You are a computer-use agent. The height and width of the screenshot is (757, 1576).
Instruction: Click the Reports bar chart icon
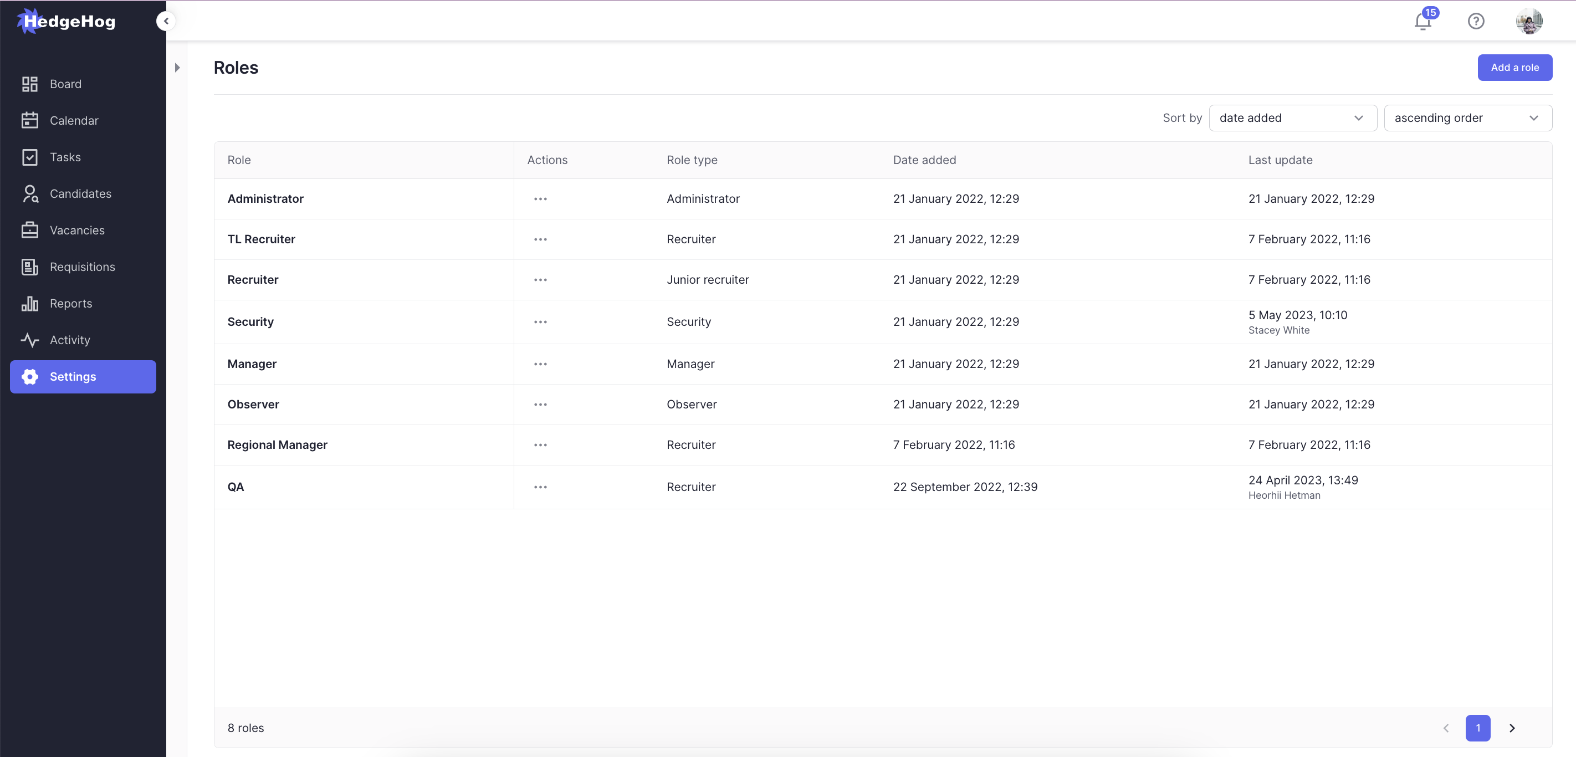point(30,304)
